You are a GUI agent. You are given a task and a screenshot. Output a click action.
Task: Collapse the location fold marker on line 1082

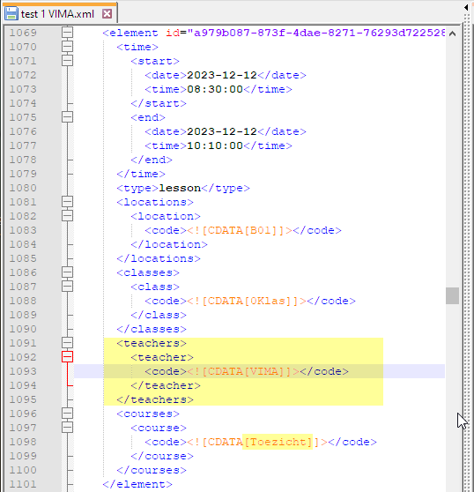click(68, 216)
